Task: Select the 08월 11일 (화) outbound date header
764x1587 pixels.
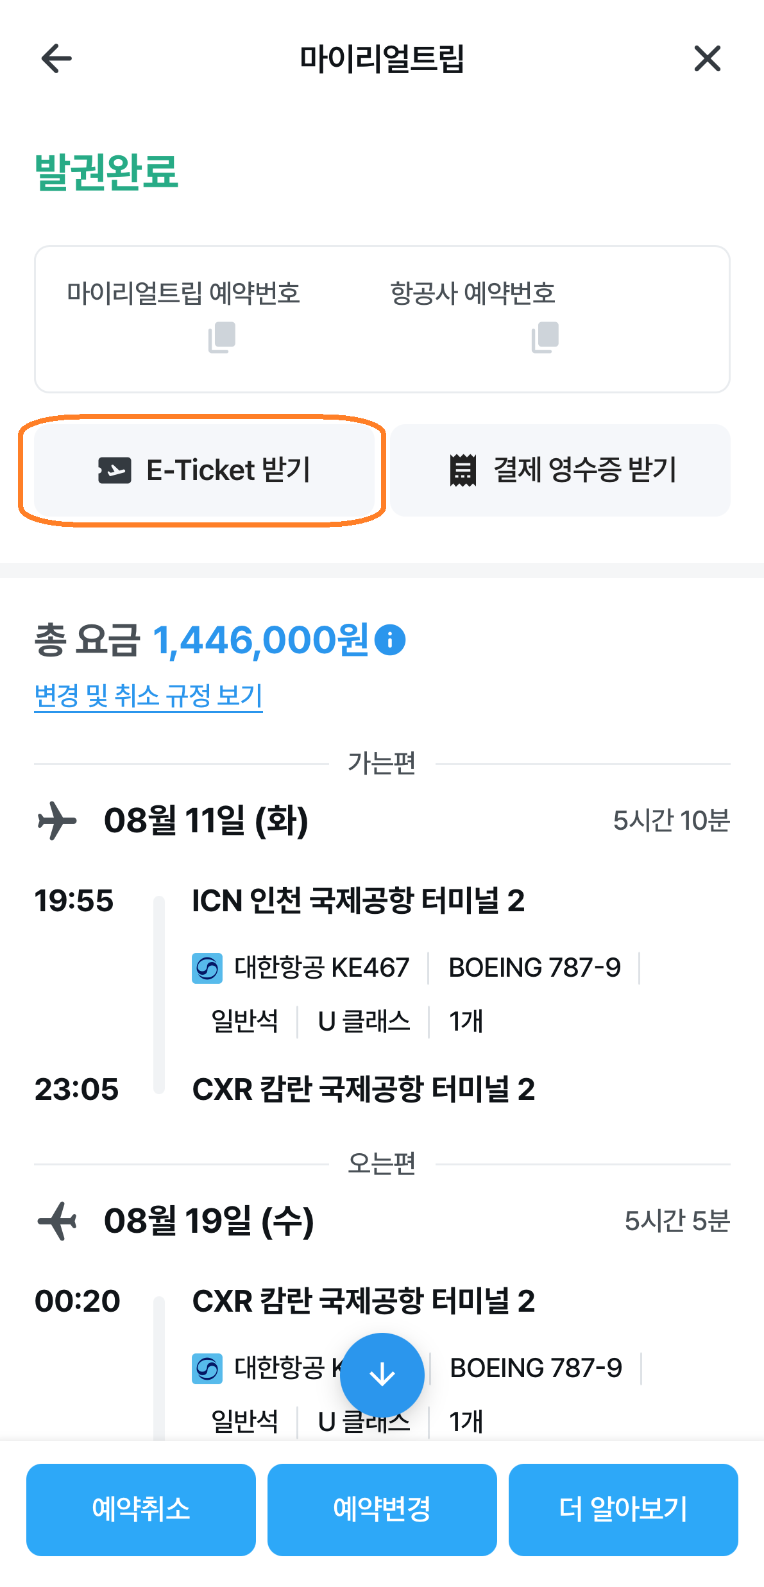Action: 206,820
